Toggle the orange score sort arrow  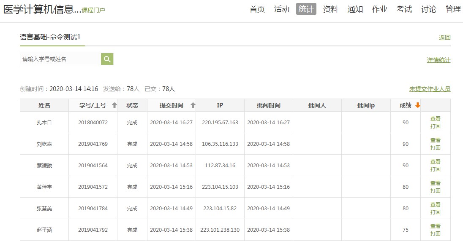tap(417, 105)
